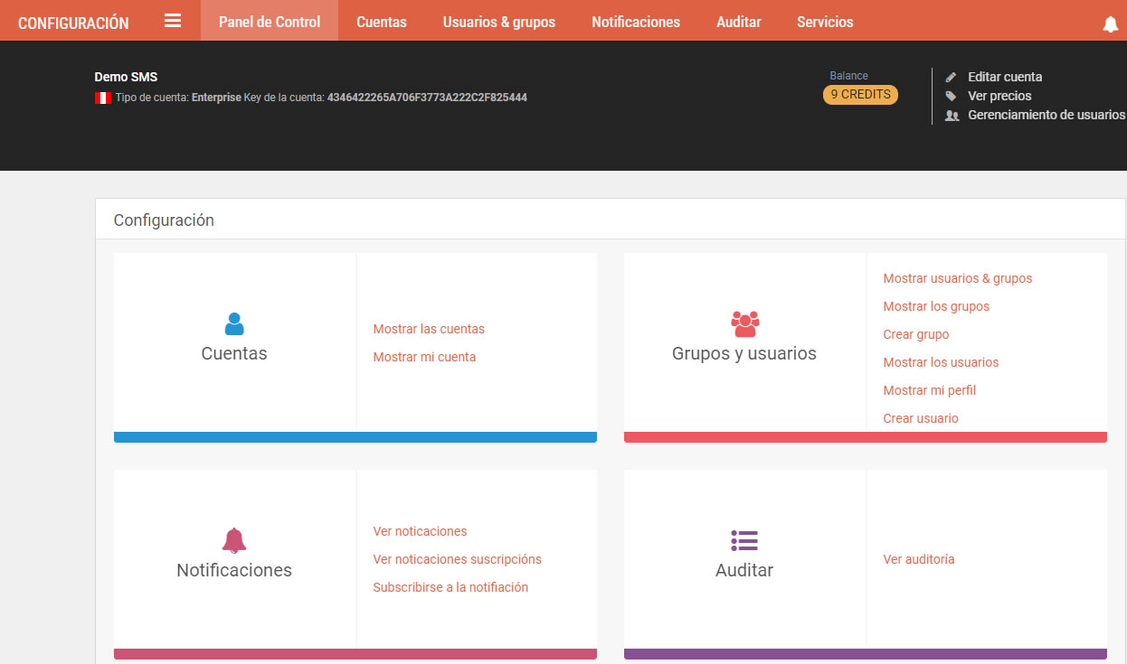Click Mostrar mi cuenta link
1127x664 pixels.
[x=424, y=357]
